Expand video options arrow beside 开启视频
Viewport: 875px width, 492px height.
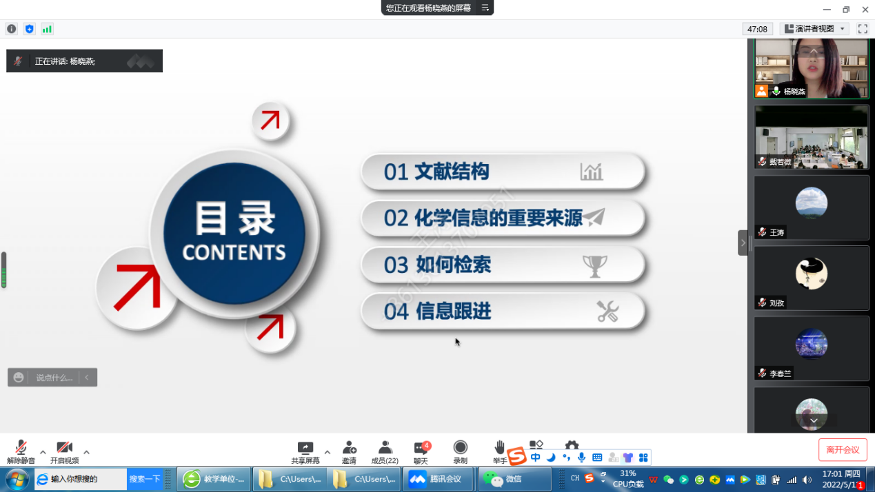(86, 453)
